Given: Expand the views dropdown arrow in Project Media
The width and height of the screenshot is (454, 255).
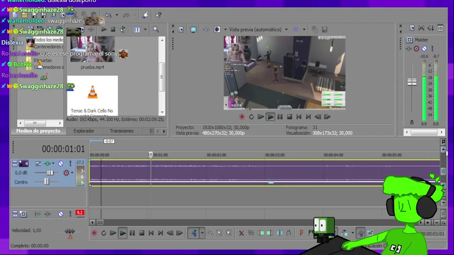Looking at the screenshot, I should click(x=145, y=30).
